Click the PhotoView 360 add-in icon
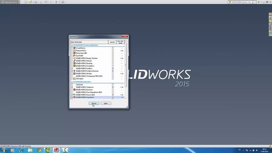Screen dimensions: 272x153 74,53
